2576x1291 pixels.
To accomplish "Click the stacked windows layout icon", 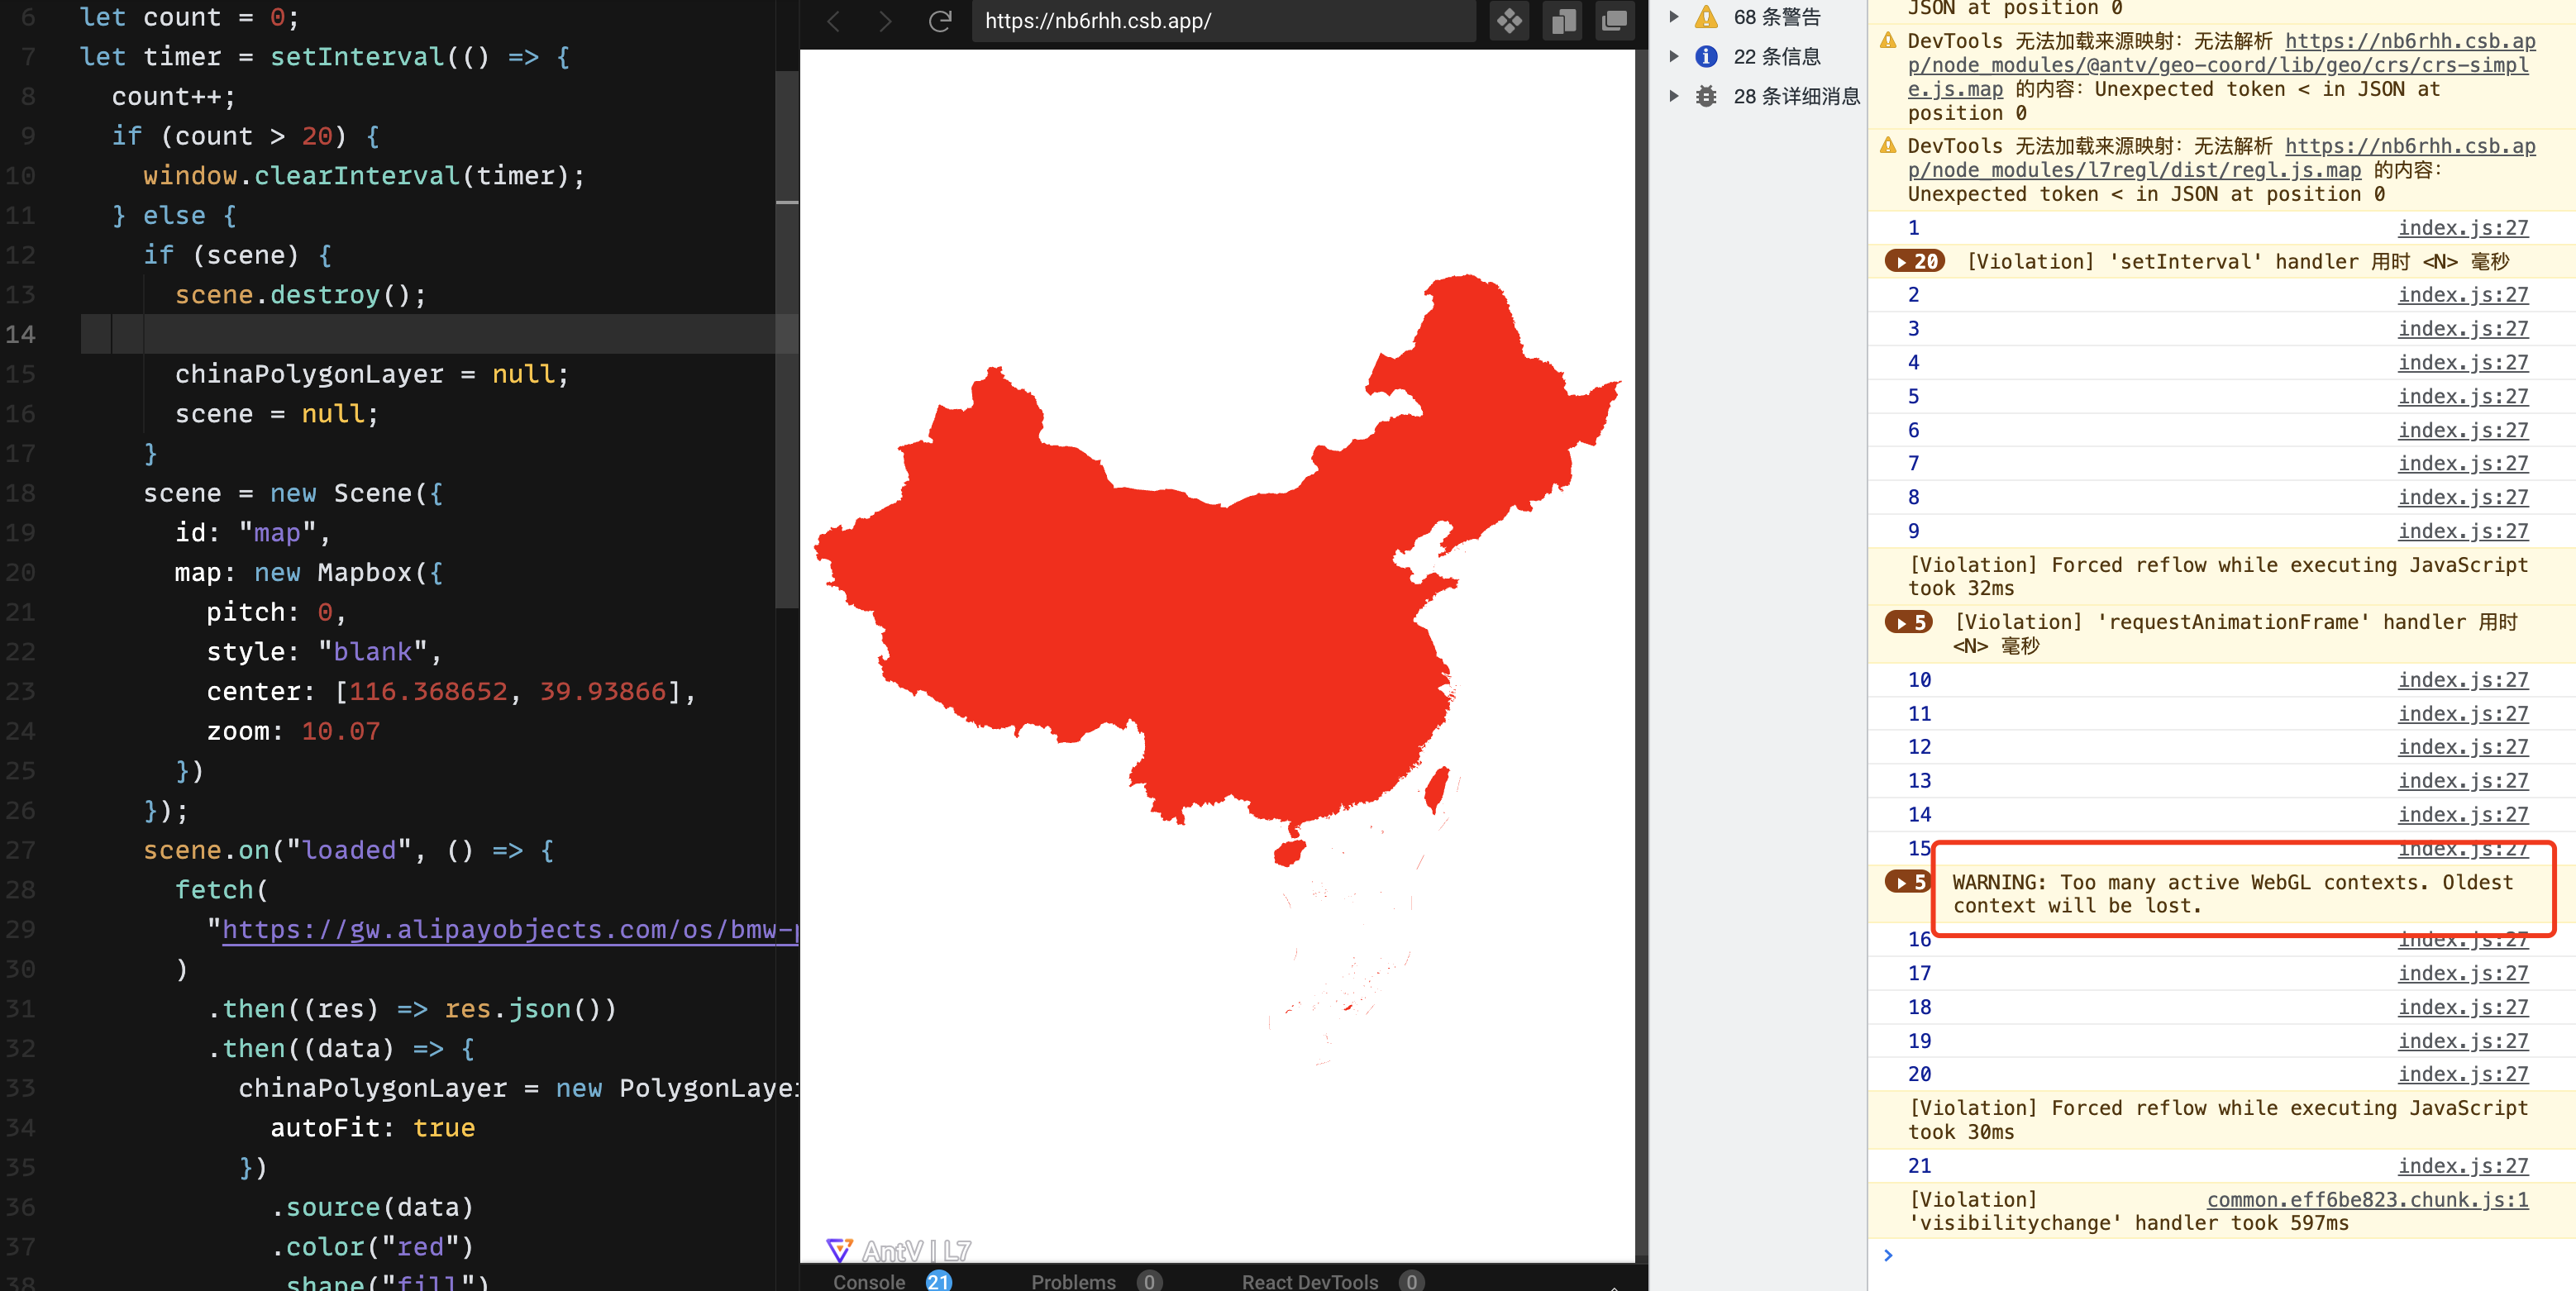I will tap(1614, 20).
